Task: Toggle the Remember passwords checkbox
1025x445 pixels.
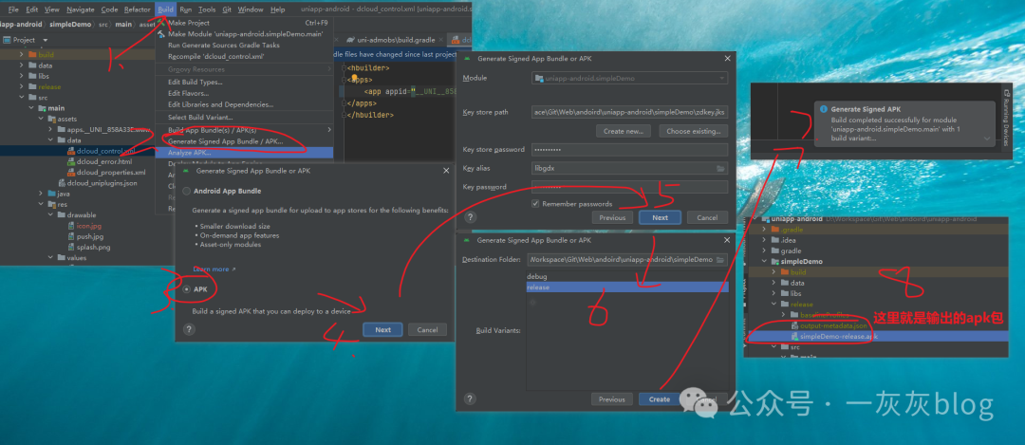Action: [x=536, y=203]
